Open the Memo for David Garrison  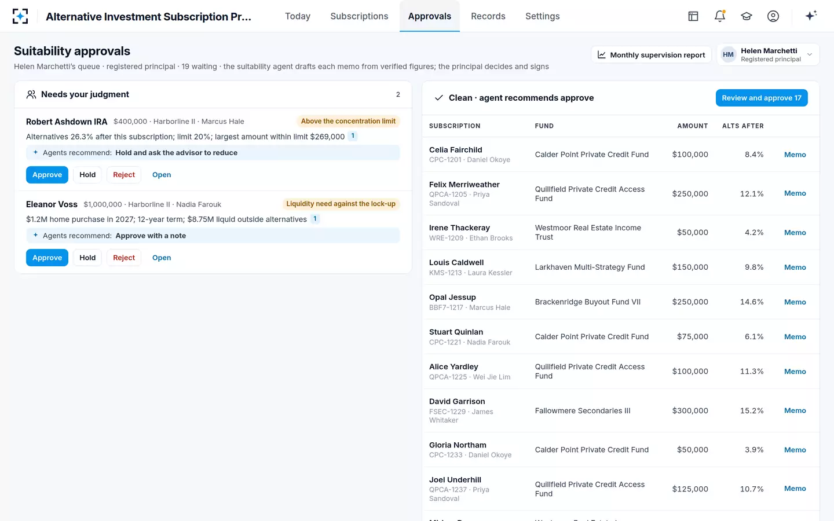(x=795, y=410)
